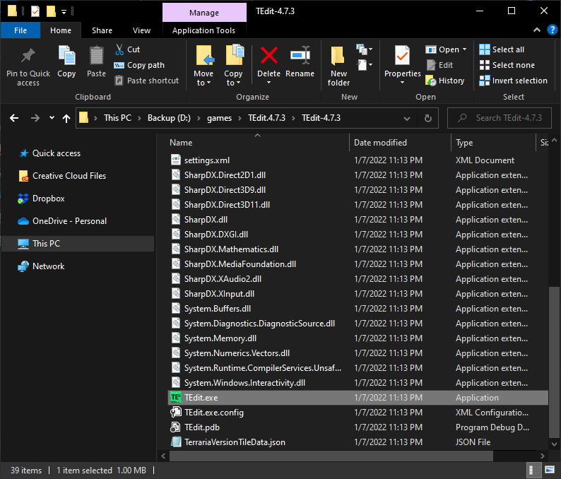
Task: Switch to large thumbnails view in status bar
Action: [550, 471]
